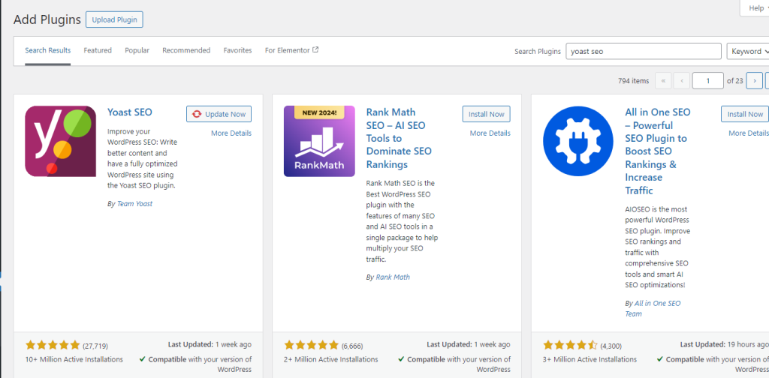This screenshot has height=378, width=769.
Task: Click All in One SEO star rating
Action: pos(570,345)
